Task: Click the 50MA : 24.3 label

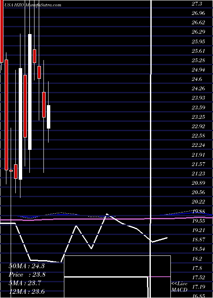Action: coord(26,266)
